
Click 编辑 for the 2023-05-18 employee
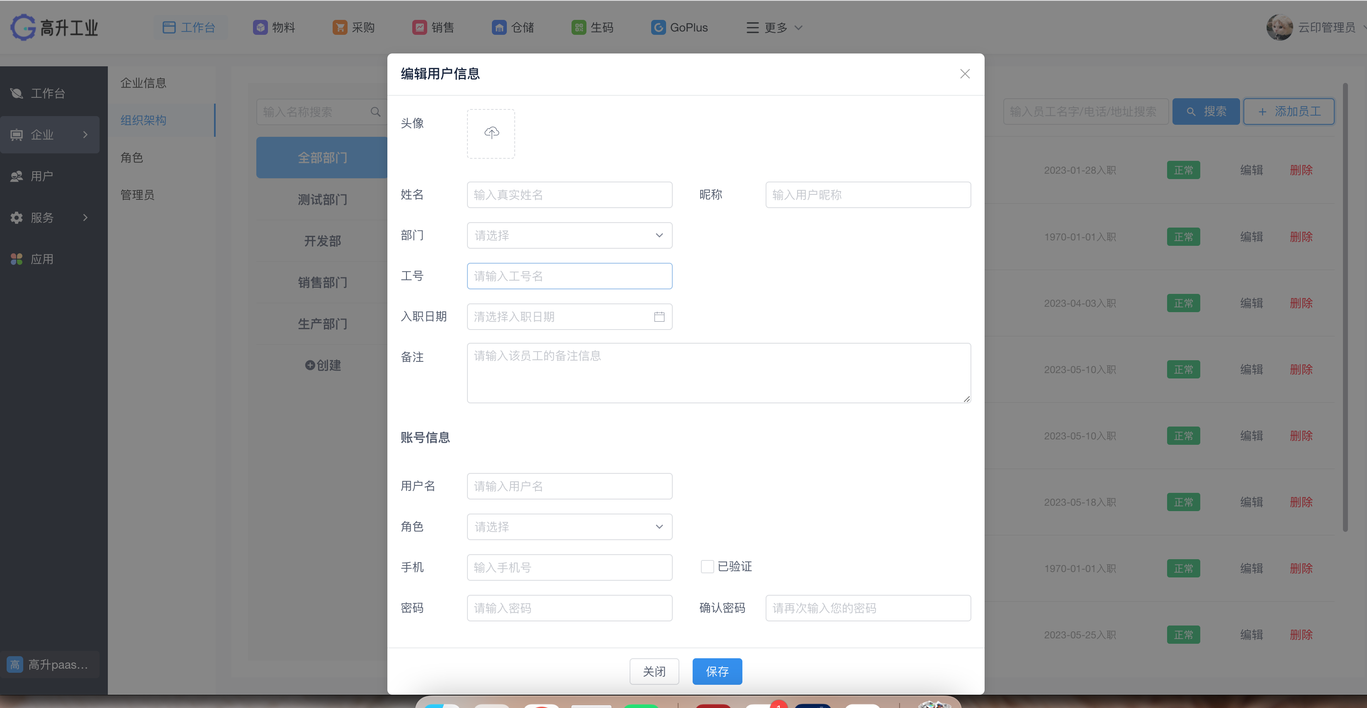[x=1251, y=502]
